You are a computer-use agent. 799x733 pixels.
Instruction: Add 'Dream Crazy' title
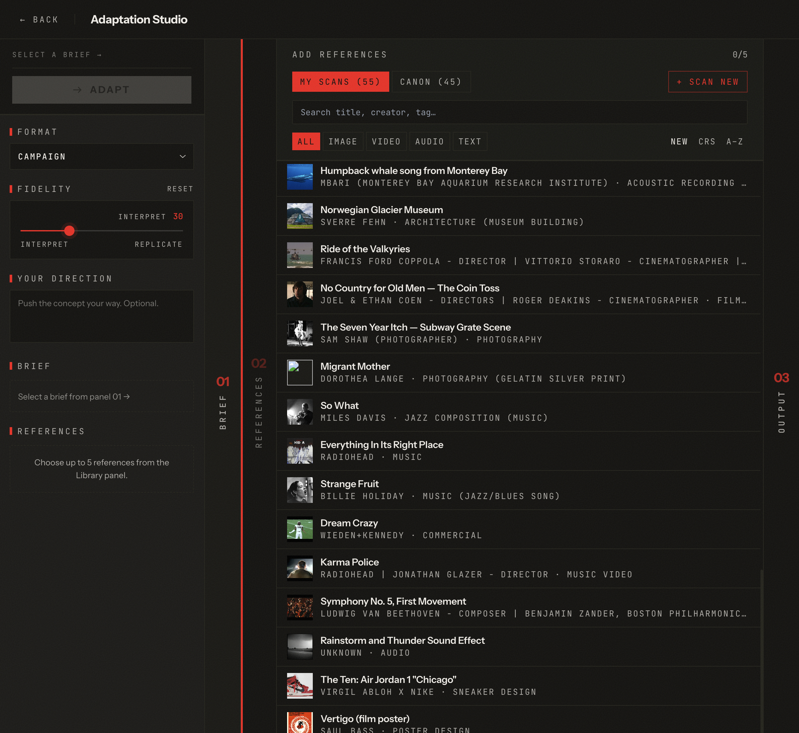pyautogui.click(x=349, y=523)
